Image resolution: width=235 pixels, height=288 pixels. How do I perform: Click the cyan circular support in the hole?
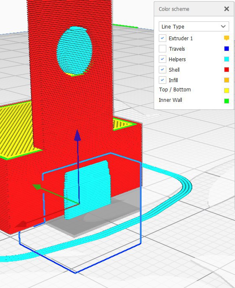pos(75,51)
